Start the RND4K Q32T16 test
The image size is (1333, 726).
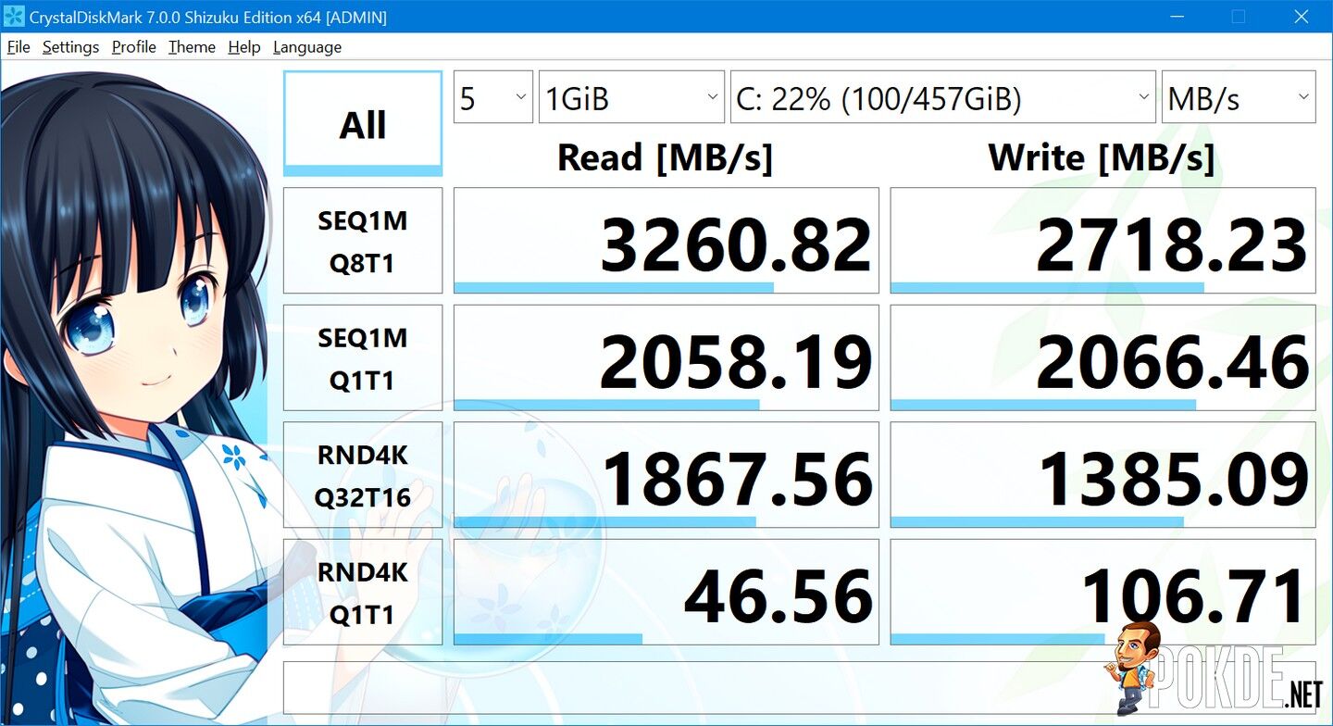coord(363,475)
